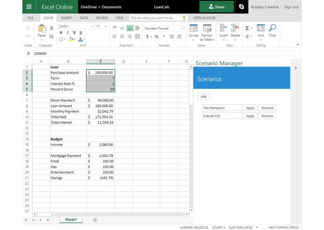This screenshot has width=324, height=230.
Task: Toggle underline formatting
Action: coord(74,33)
